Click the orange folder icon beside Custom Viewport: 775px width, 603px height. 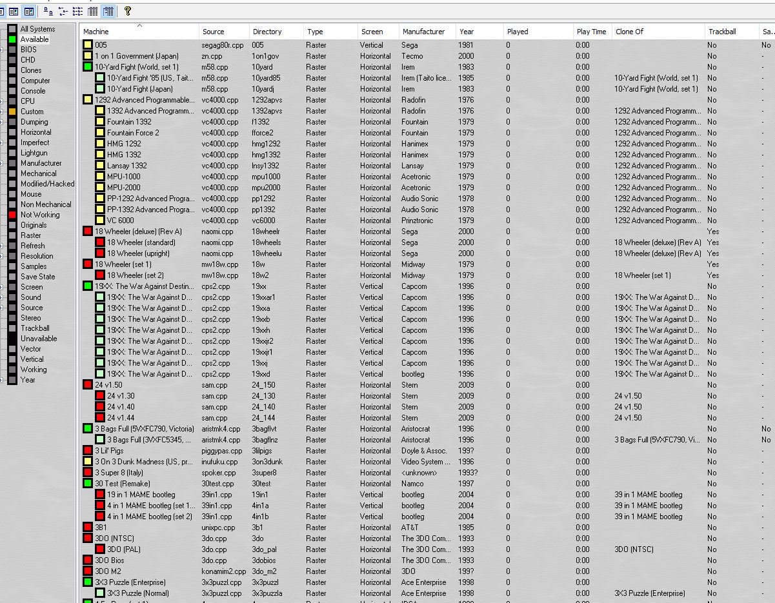tap(12, 112)
